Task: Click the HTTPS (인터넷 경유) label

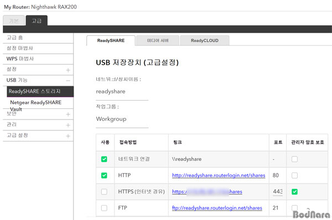Action: point(141,192)
